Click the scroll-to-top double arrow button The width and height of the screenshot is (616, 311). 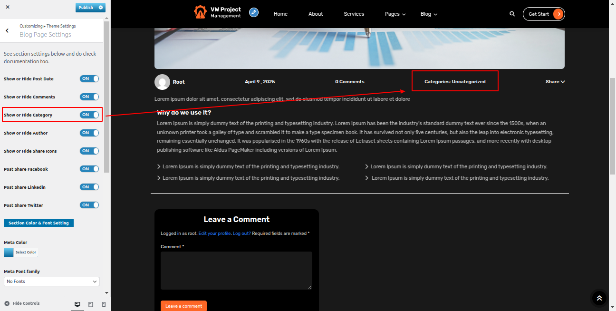[x=599, y=298]
